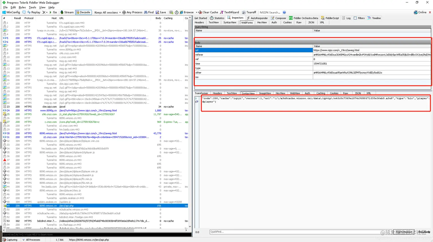
Task: Click the Browse IE button
Action: pyautogui.click(x=186, y=12)
